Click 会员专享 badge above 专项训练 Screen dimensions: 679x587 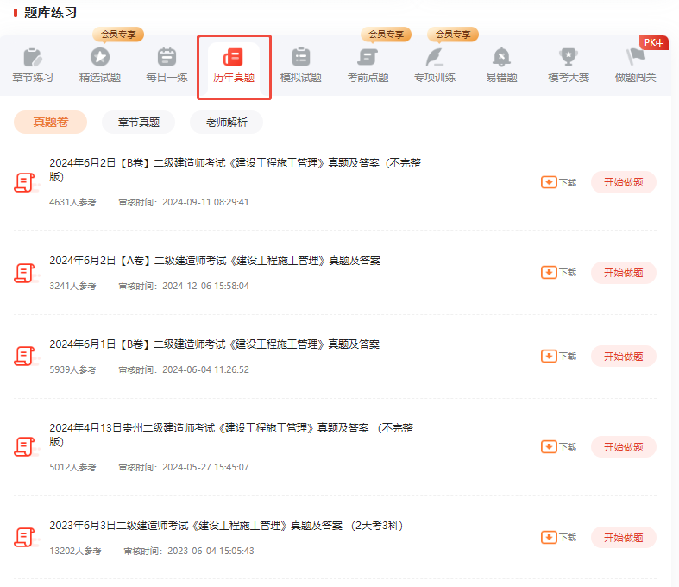click(x=453, y=35)
